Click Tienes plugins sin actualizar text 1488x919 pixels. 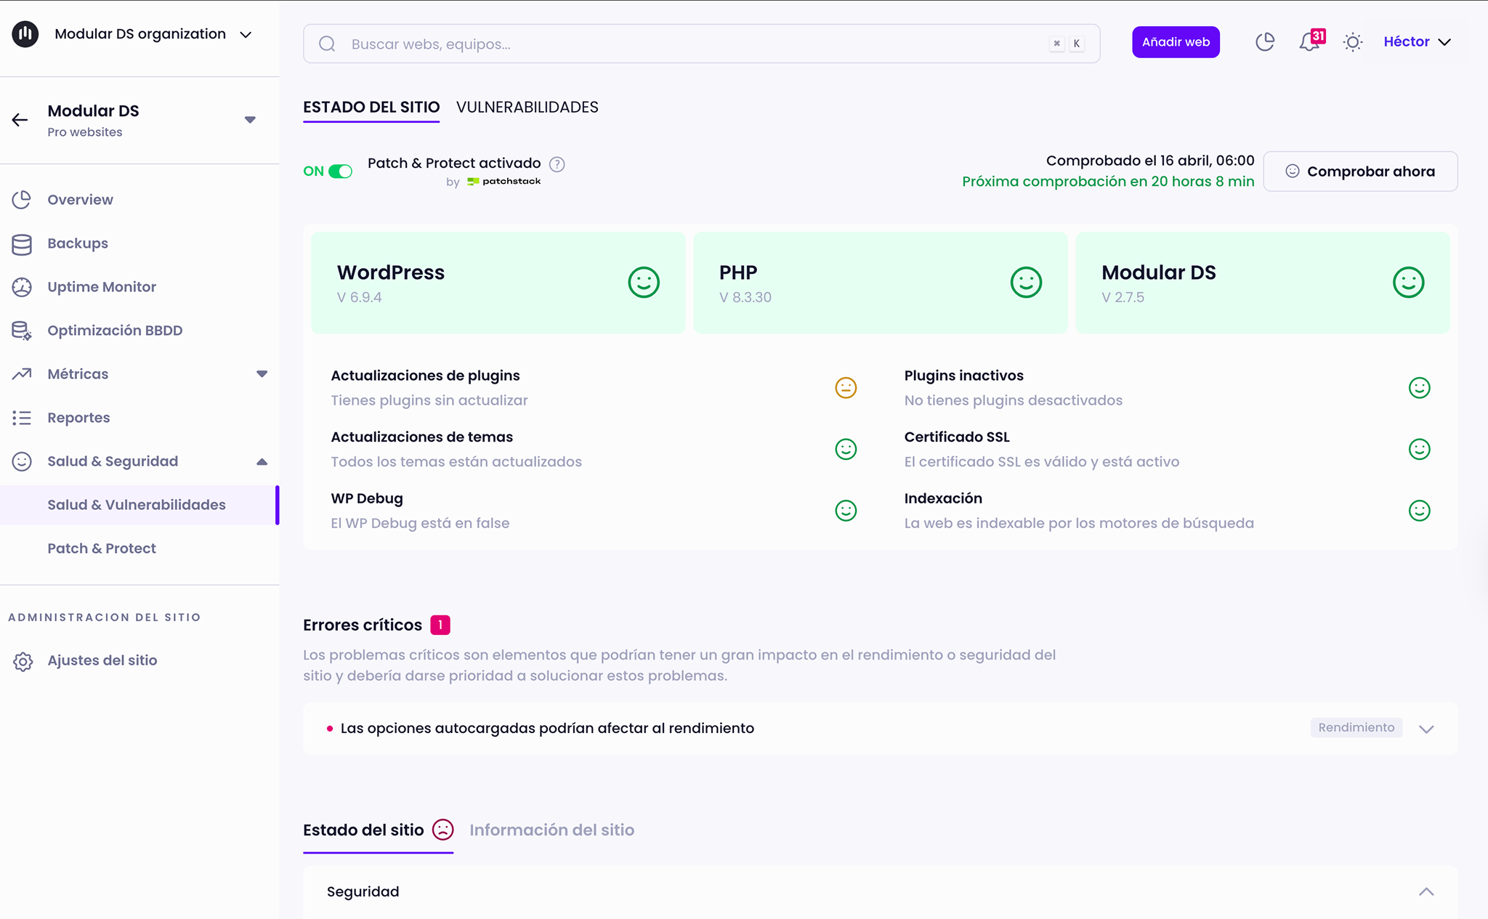[429, 400]
